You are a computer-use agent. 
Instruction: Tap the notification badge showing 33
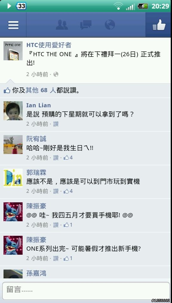pos(21,6)
